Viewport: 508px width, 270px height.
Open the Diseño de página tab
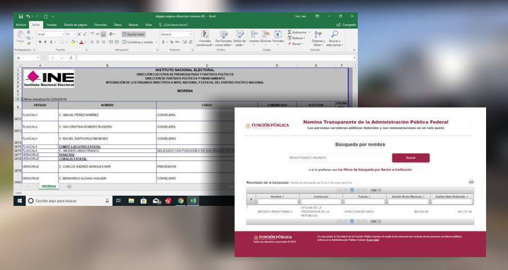[x=75, y=25]
